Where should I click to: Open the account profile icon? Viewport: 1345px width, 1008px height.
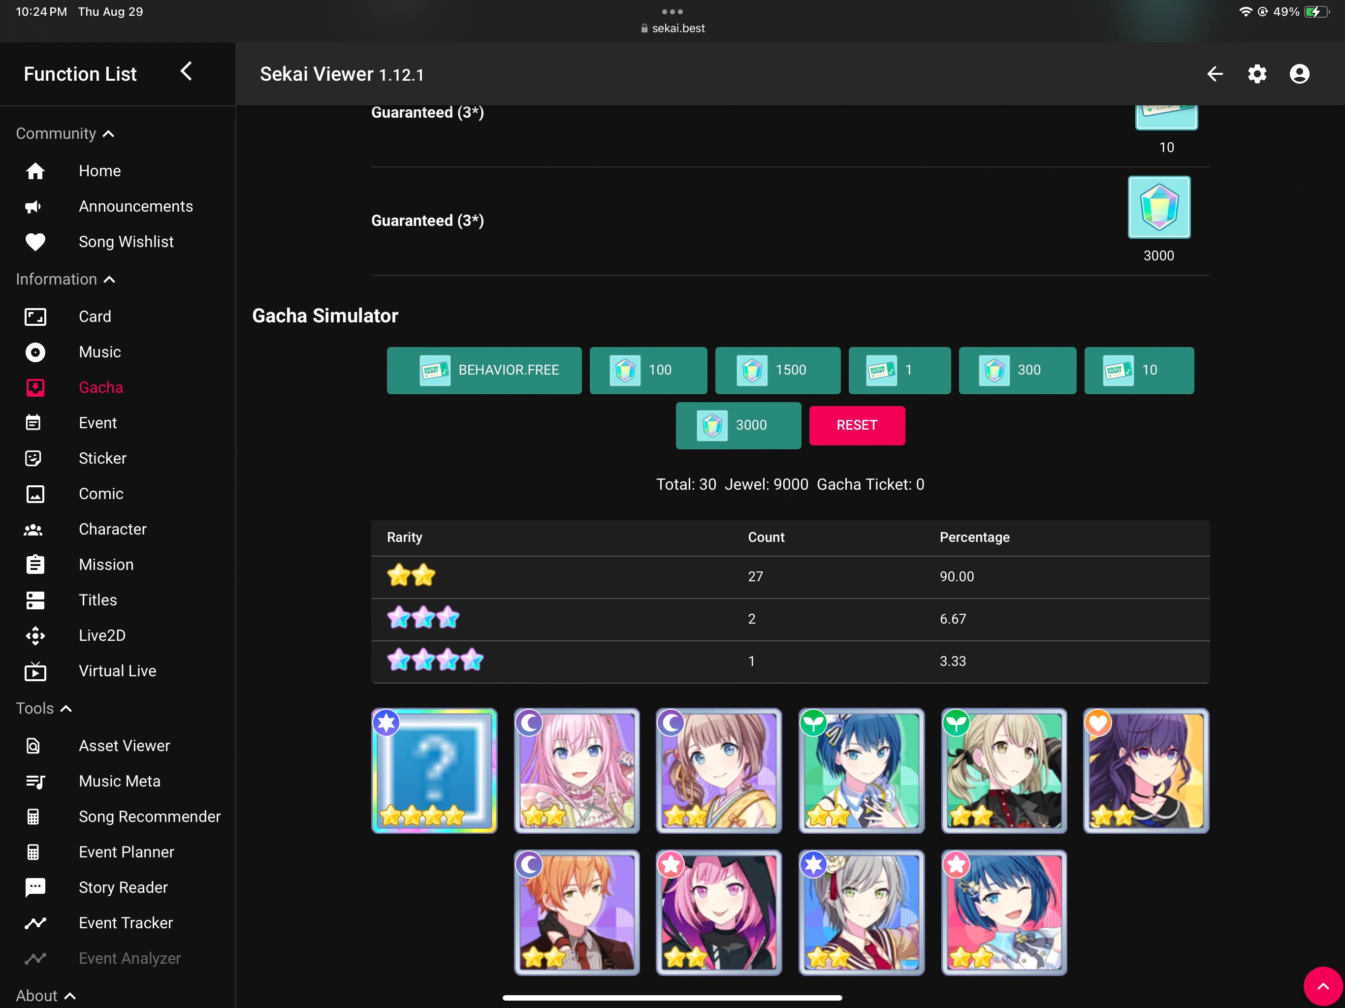pyautogui.click(x=1299, y=73)
